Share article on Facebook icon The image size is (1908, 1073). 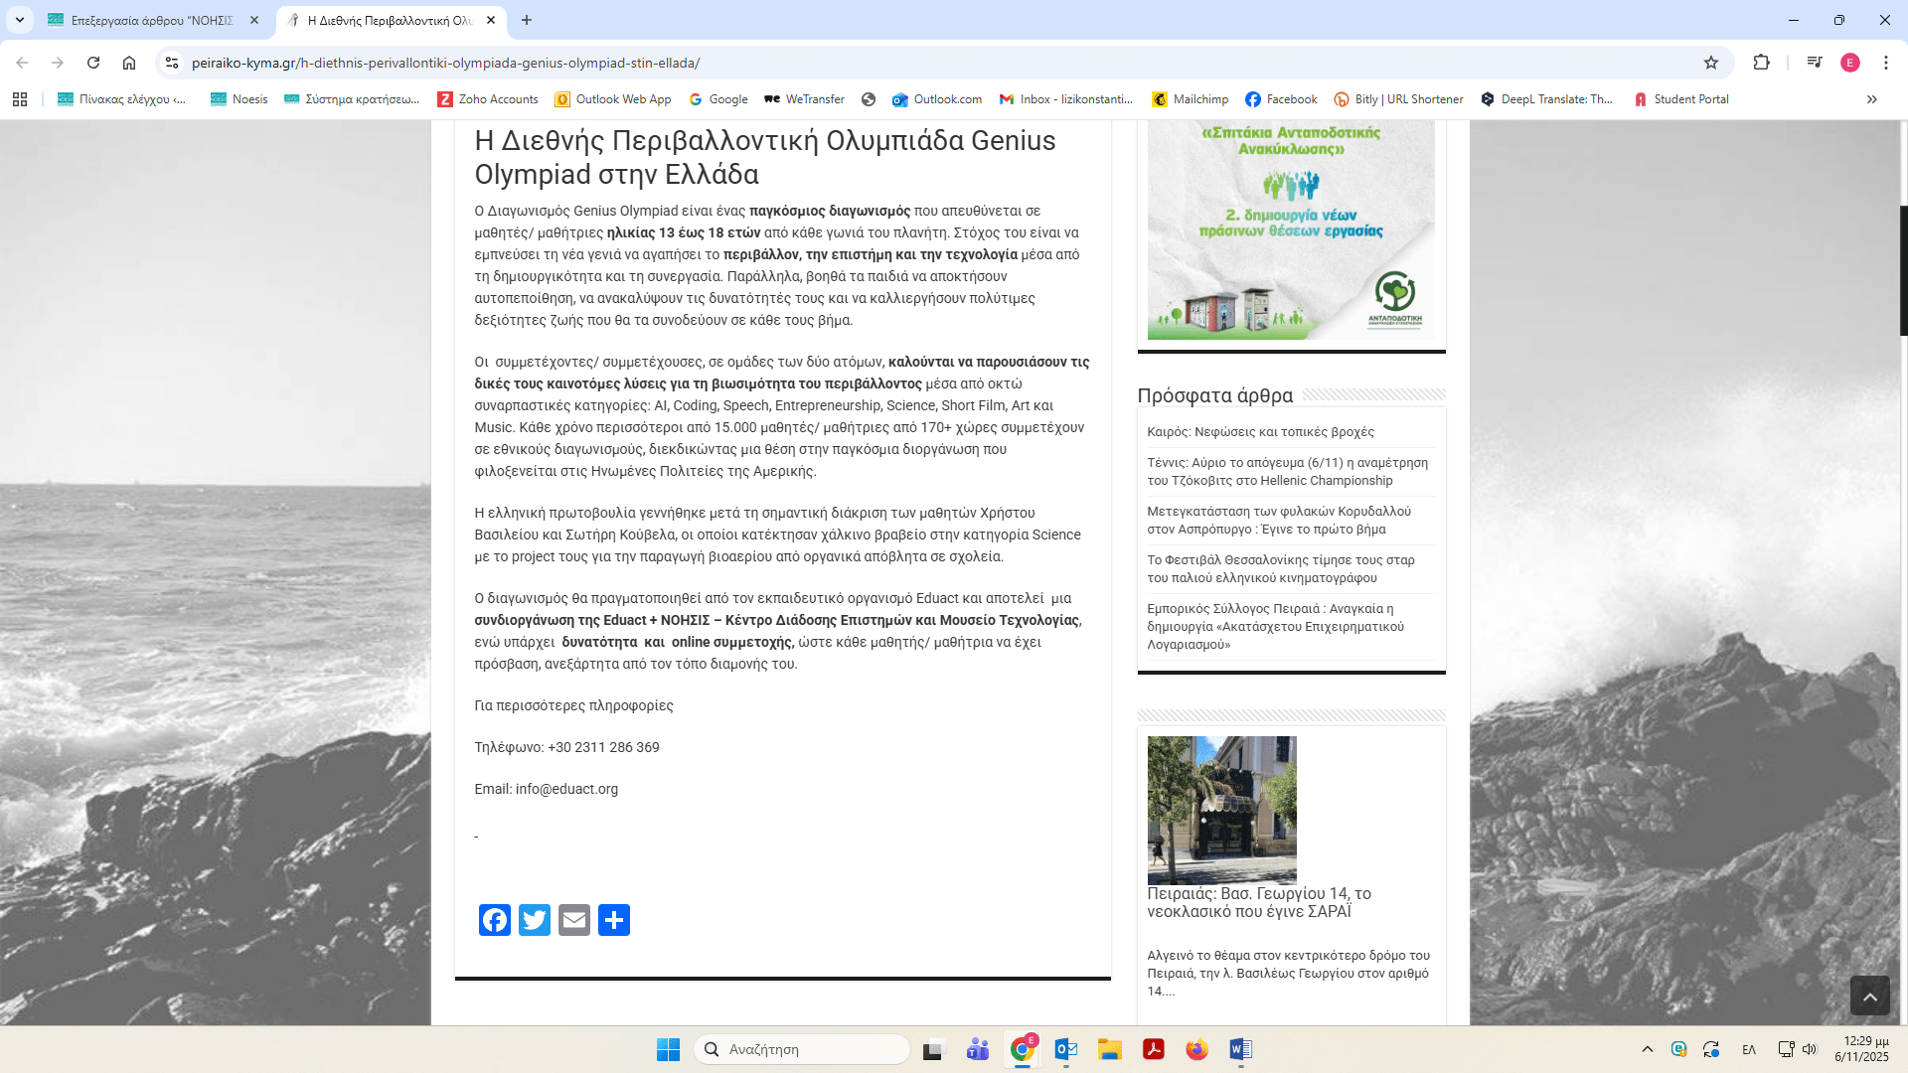click(x=495, y=920)
